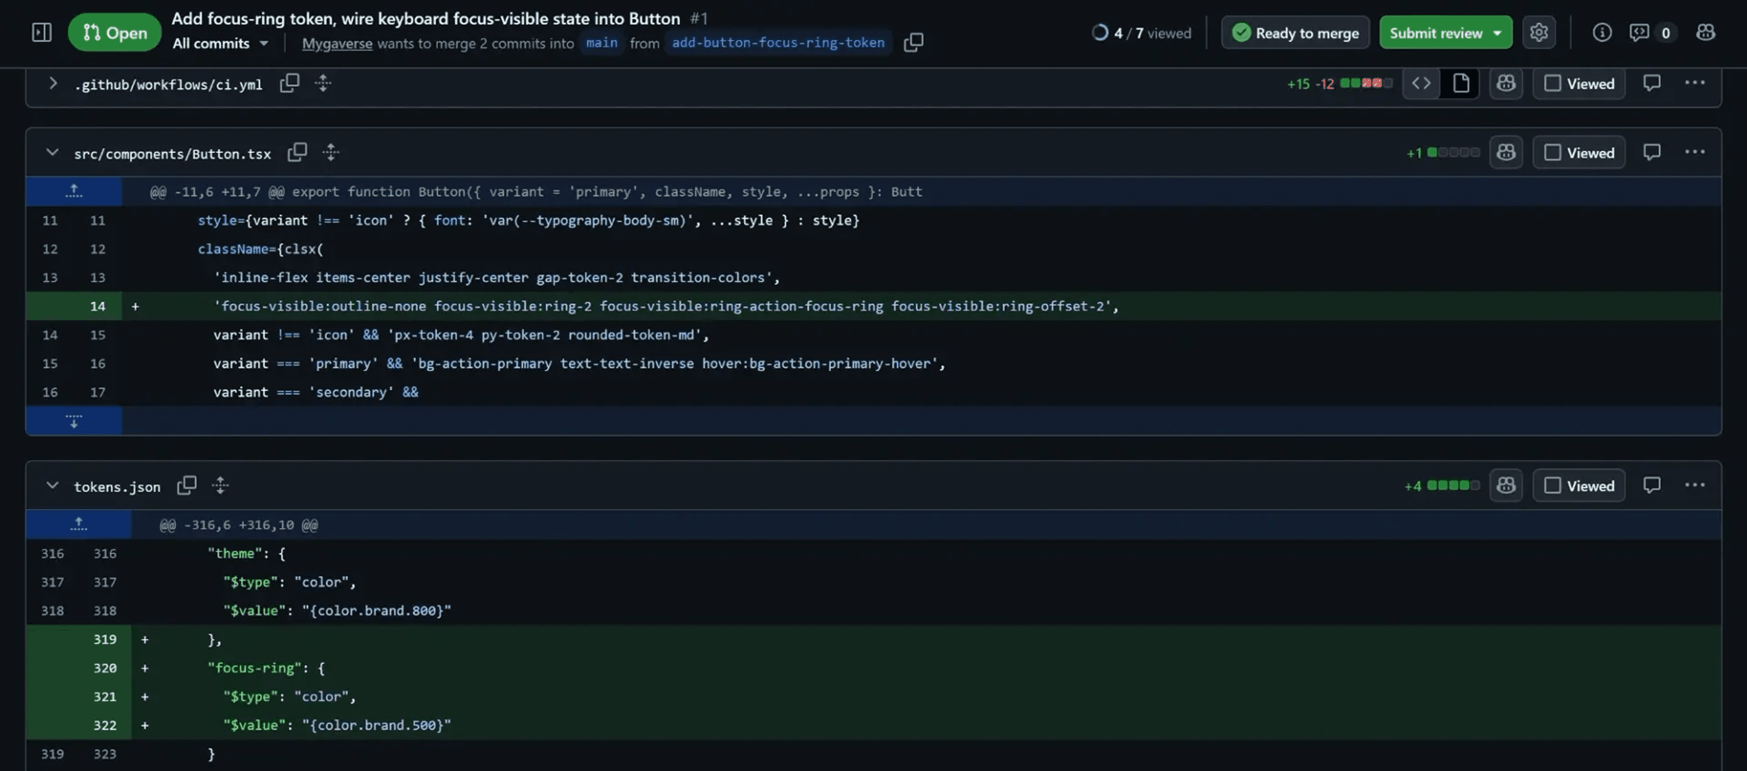This screenshot has width=1747, height=771.
Task: Comment on the Button.tsx file
Action: [x=1651, y=152]
